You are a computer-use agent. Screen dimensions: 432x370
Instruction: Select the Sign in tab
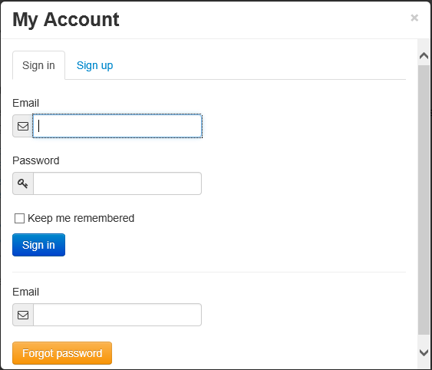pos(38,65)
